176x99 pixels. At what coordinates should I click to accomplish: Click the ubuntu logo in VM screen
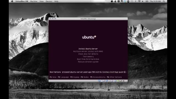pyautogui.click(x=89, y=37)
